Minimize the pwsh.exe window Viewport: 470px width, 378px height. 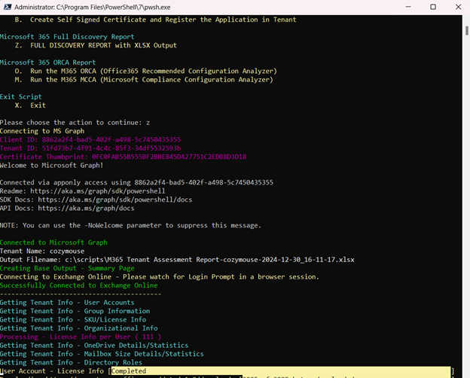click(408, 7)
